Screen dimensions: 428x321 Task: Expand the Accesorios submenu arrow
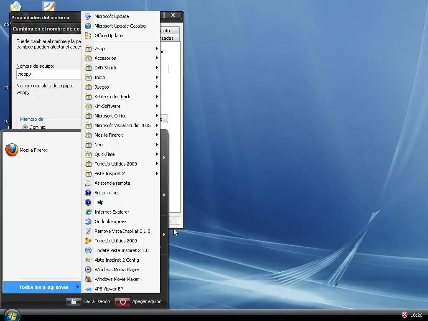157,58
